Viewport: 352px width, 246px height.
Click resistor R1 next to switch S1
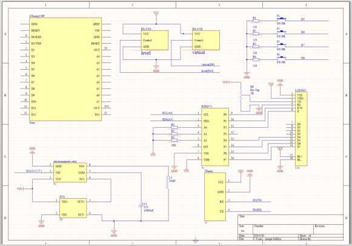pyautogui.click(x=256, y=21)
